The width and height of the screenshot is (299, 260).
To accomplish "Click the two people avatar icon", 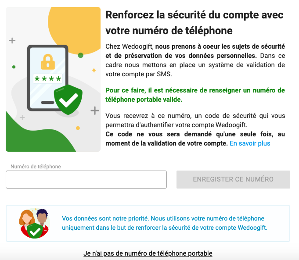I will [34, 223].
